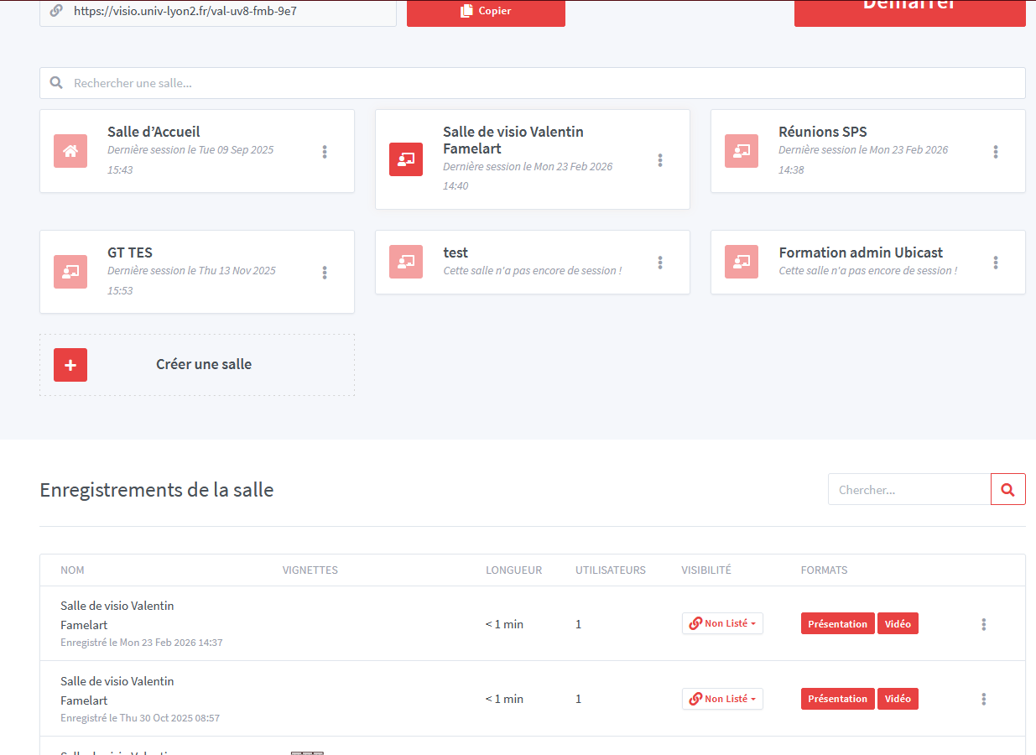Open options menu for Formation admin Ubicast

(x=996, y=263)
